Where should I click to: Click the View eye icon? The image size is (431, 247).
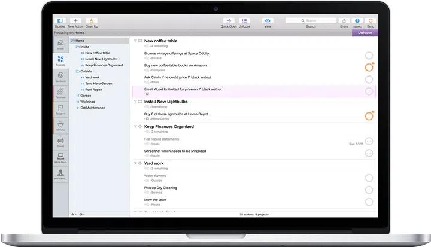268,20
